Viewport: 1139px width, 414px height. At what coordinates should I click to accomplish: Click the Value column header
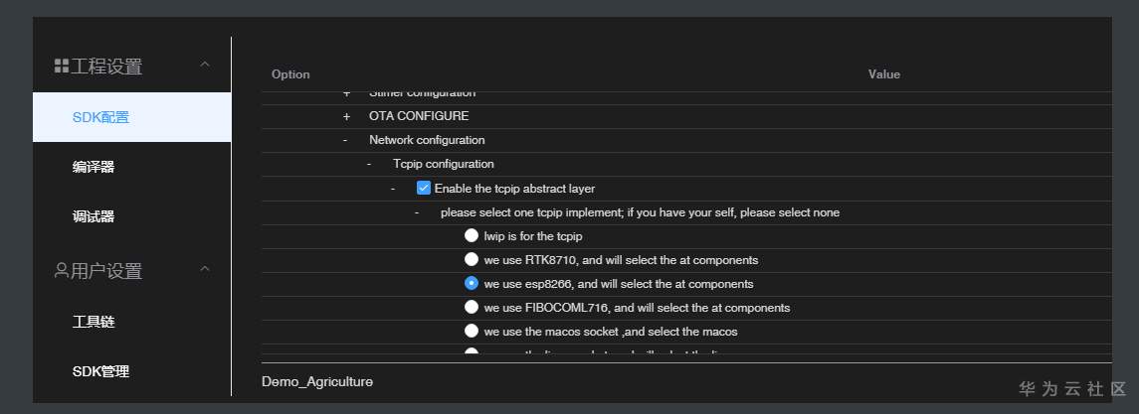[883, 74]
